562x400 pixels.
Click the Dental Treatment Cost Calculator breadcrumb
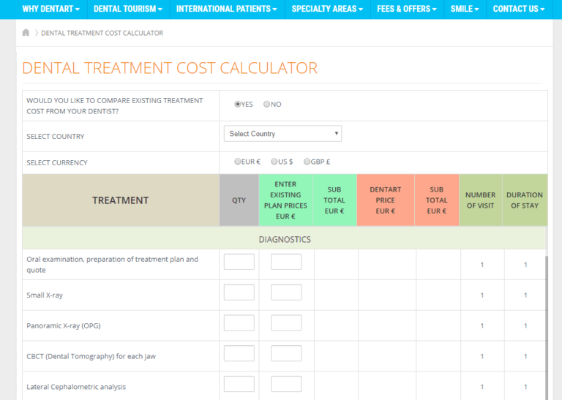(x=102, y=33)
